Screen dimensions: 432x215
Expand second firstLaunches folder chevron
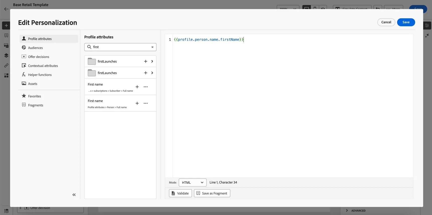pos(152,73)
